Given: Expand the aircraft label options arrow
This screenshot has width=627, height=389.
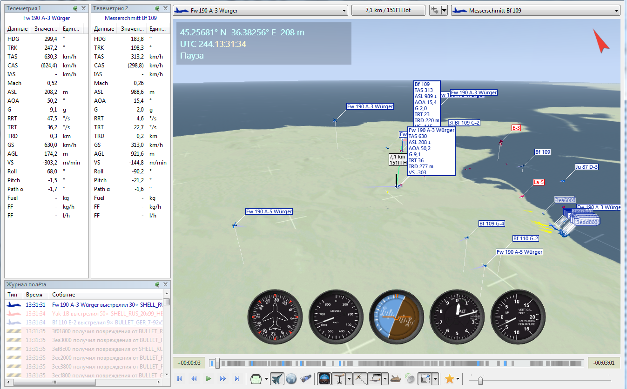Looking at the screenshot, I should pyautogui.click(x=385, y=379).
